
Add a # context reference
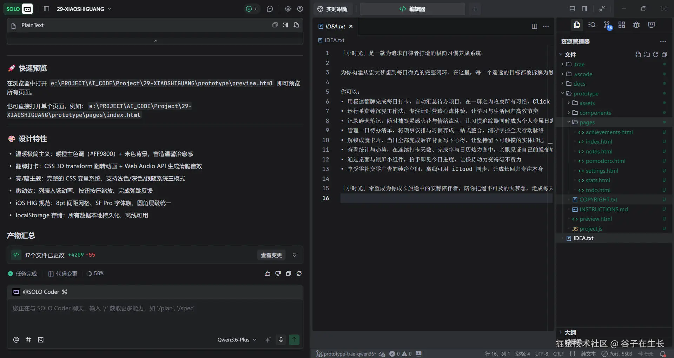click(x=28, y=340)
